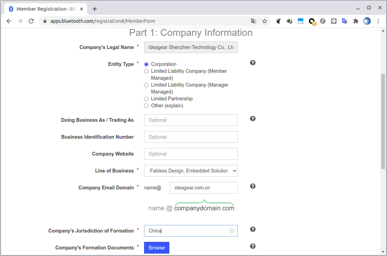Screen dimensions: 387x256
Task: Click the address bar URL
Action: tap(103, 21)
